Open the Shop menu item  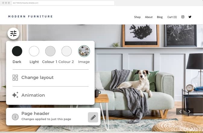[x=137, y=17]
